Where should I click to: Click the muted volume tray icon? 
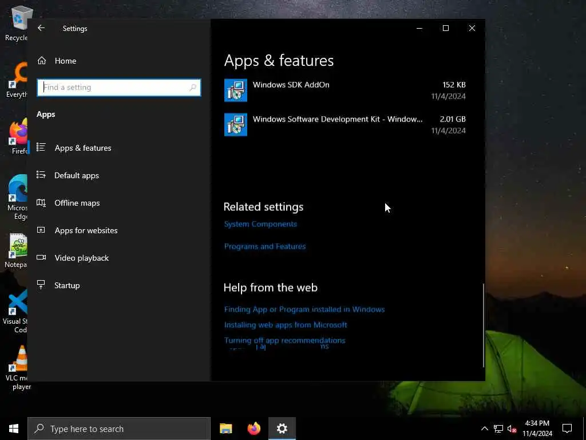(512, 429)
